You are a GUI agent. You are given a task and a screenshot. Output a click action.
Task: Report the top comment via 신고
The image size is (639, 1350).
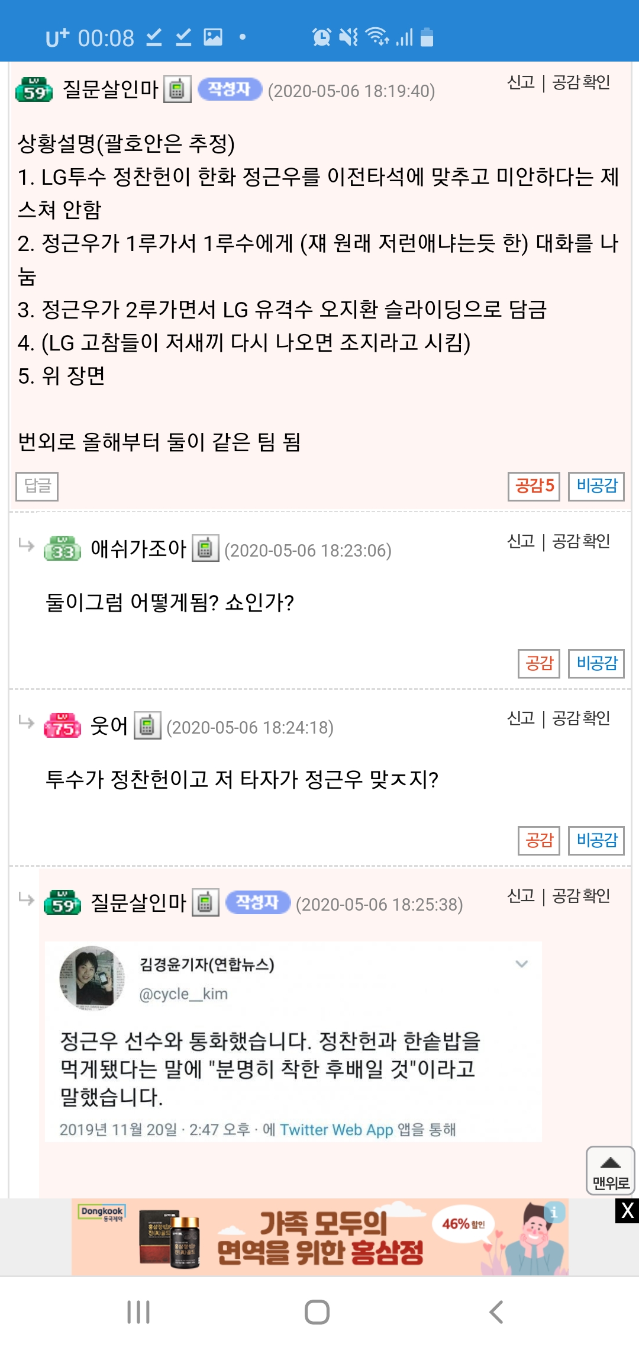click(521, 82)
